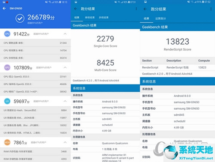Tap the total score 266789分
Viewport: 215px width, 162px height.
coord(41,17)
